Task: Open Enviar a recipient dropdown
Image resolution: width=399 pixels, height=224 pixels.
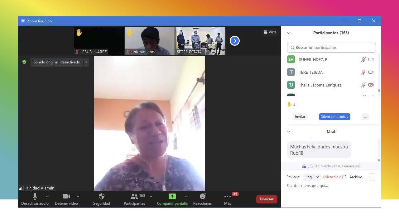Action: tap(312, 177)
